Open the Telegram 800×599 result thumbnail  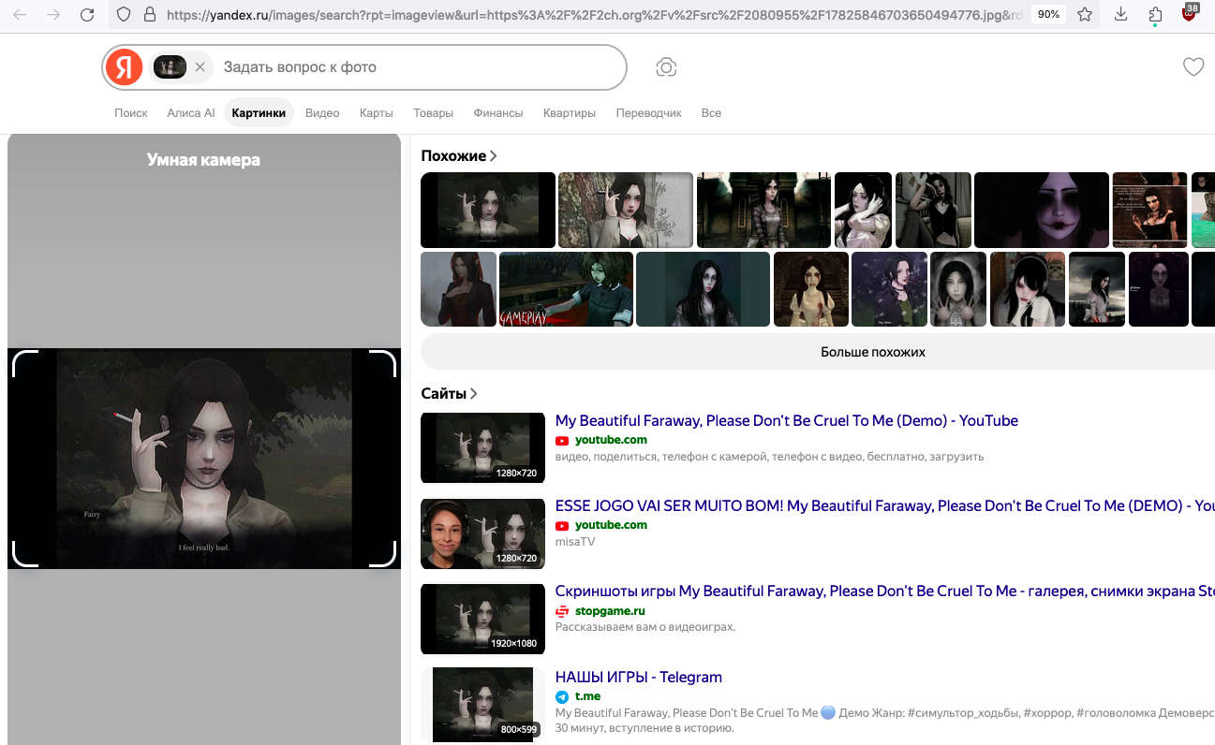pyautogui.click(x=483, y=705)
